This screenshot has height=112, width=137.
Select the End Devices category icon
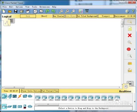tap(9, 96)
